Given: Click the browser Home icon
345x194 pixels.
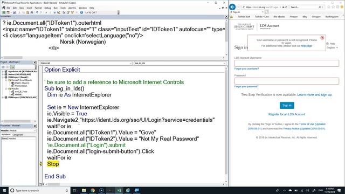Looking at the screenshot, I should tap(329, 7).
